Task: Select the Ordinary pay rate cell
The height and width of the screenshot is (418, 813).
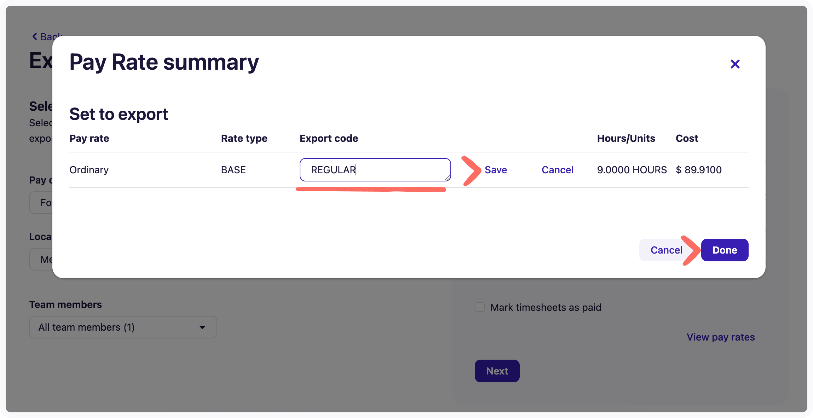Action: pos(89,170)
